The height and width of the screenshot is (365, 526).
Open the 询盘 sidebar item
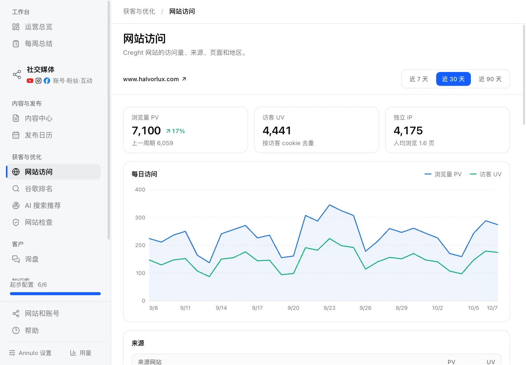point(54,259)
